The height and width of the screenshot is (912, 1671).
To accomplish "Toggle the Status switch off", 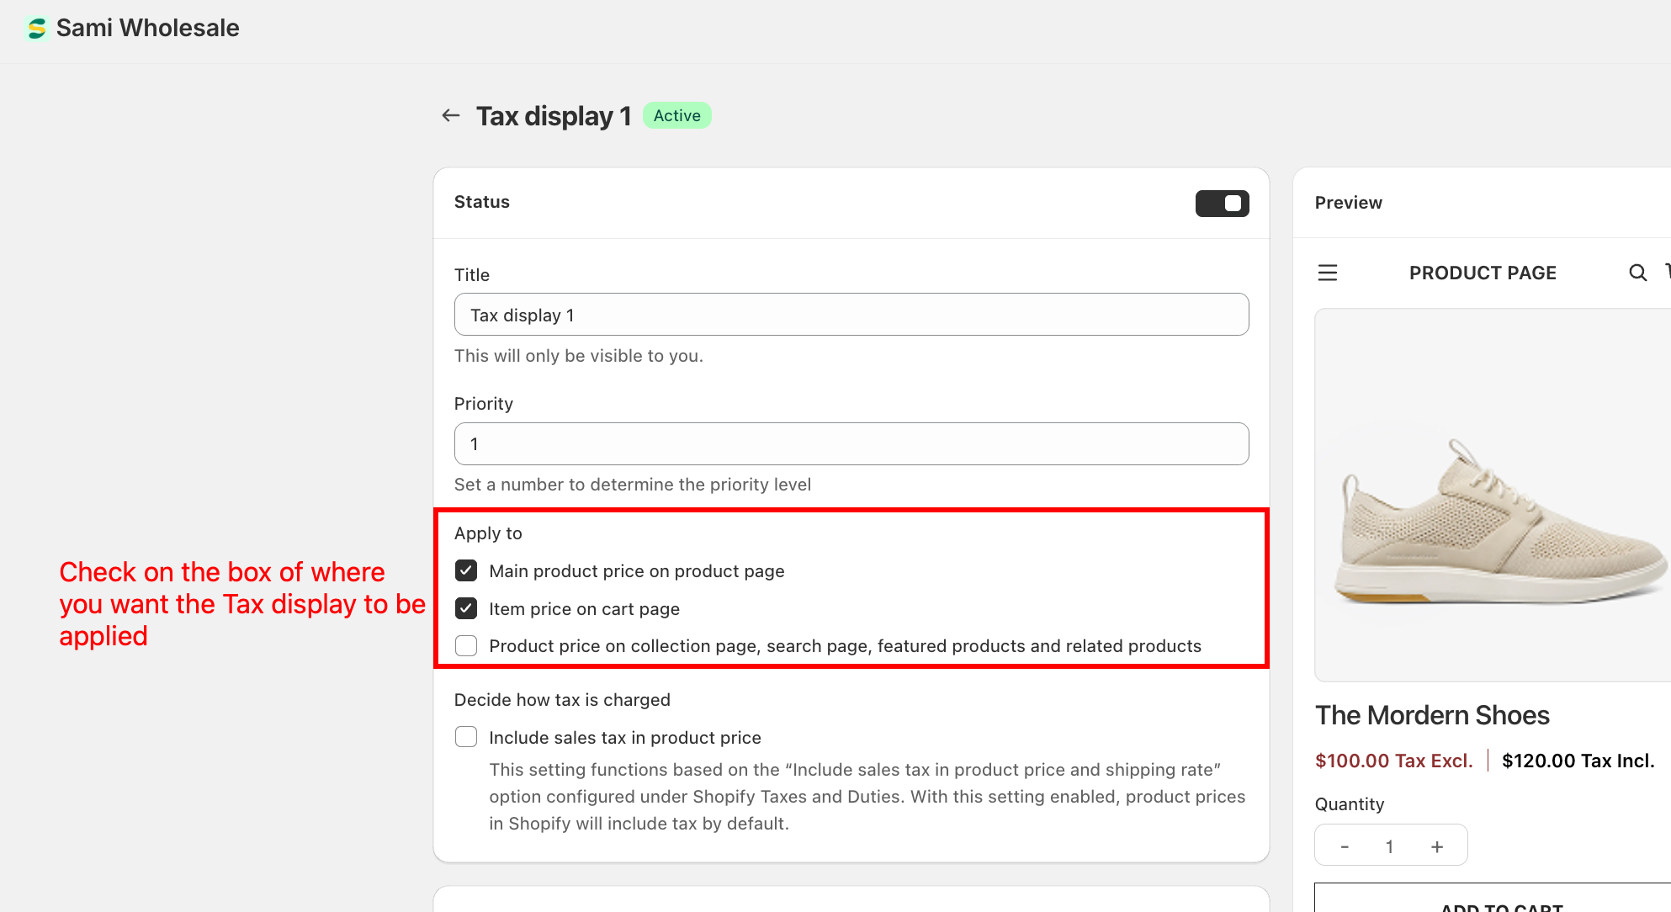I will point(1222,203).
